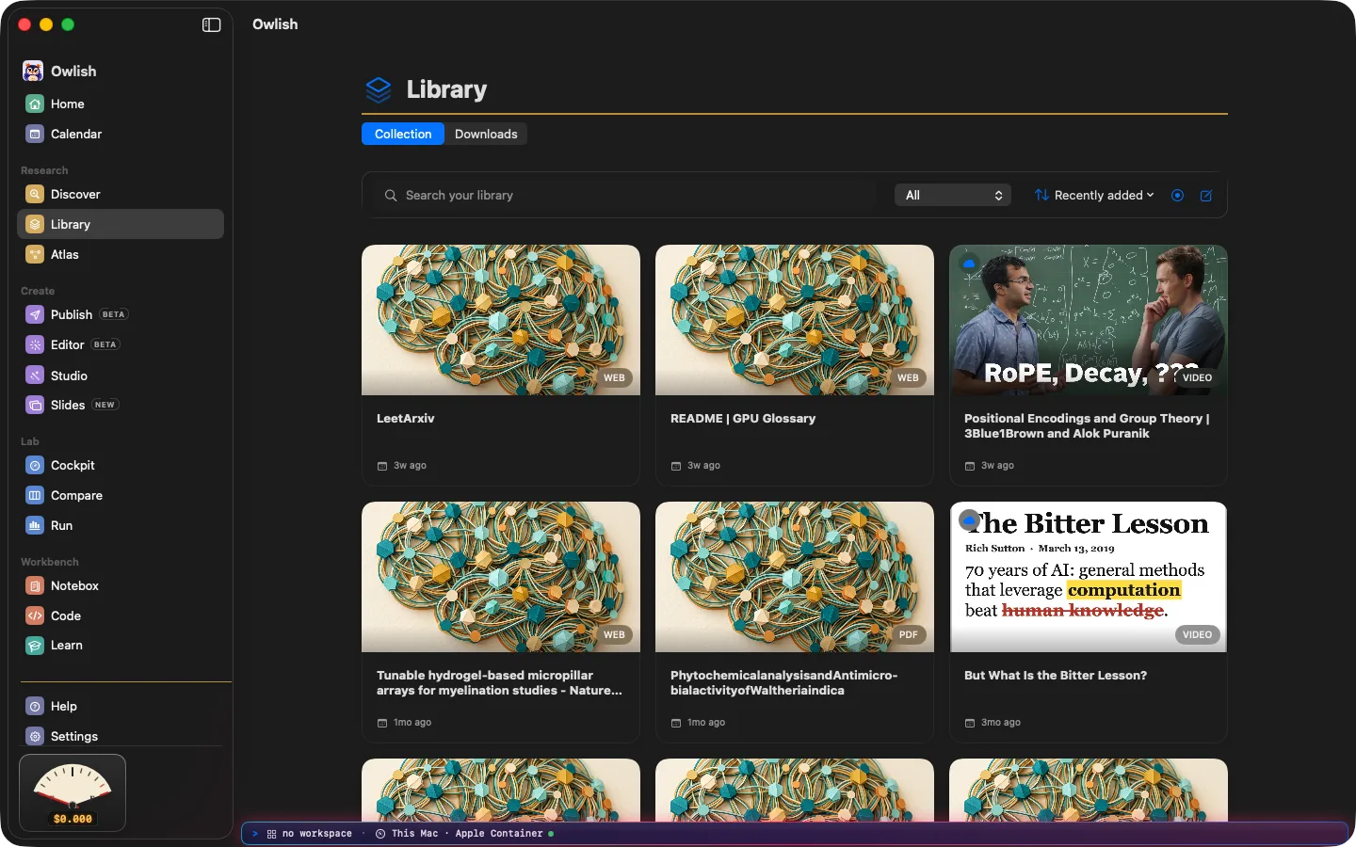Open the Tunable hydrogel-based micropillar title
Viewport: 1356px width, 847px height.
point(499,682)
